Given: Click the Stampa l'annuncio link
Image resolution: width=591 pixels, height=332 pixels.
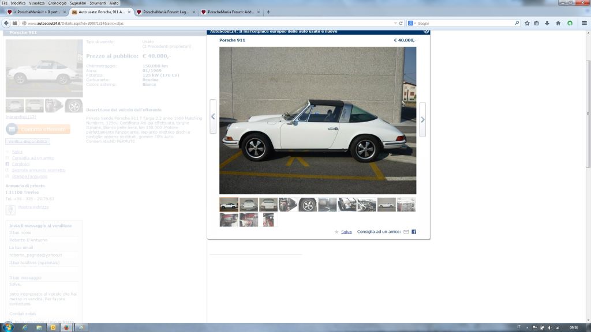Looking at the screenshot, I should (29, 176).
